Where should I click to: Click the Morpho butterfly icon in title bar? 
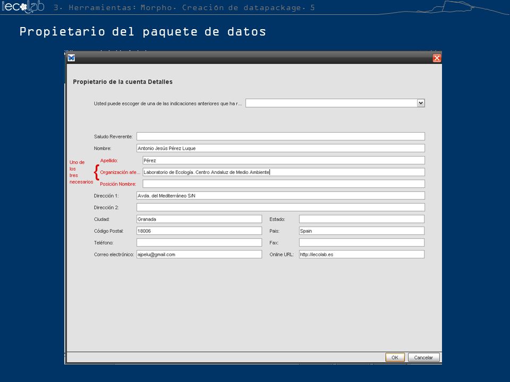(71, 58)
